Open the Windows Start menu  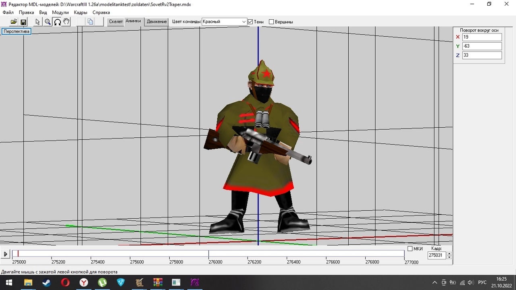point(9,282)
